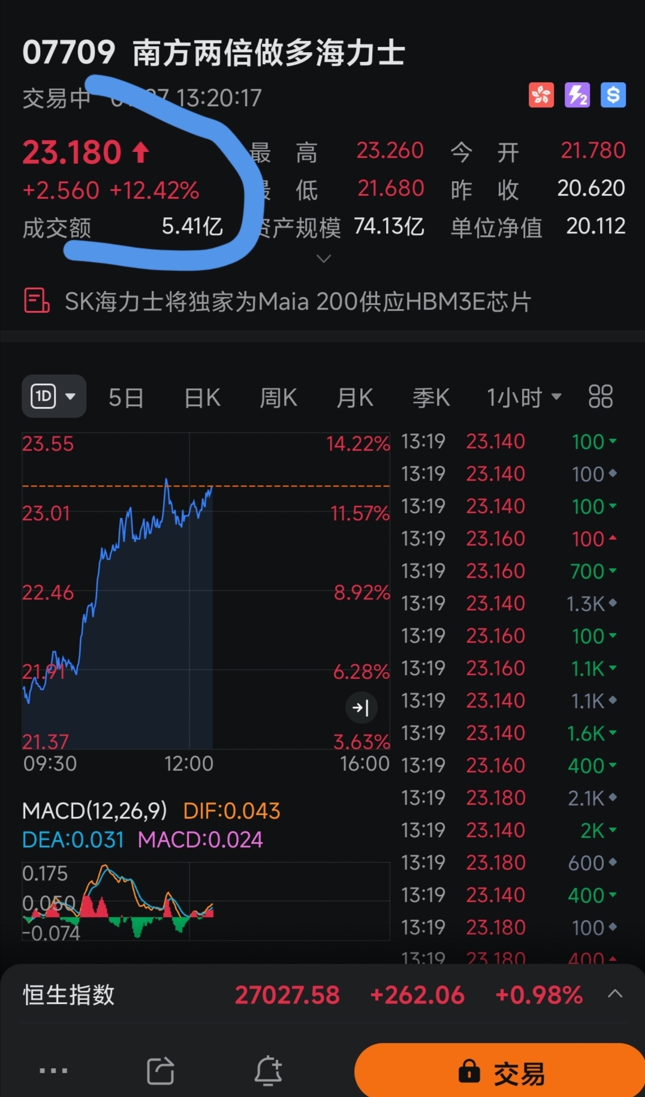
Task: Tap the 资产规模 value 74.13亿
Action: (x=389, y=226)
